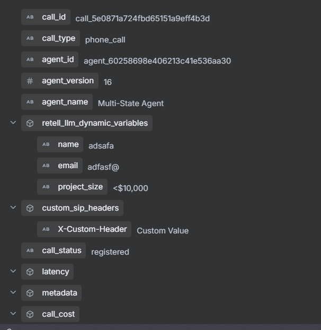Toggle the call_cost chevron
This screenshot has height=330, width=321.
pyautogui.click(x=13, y=314)
